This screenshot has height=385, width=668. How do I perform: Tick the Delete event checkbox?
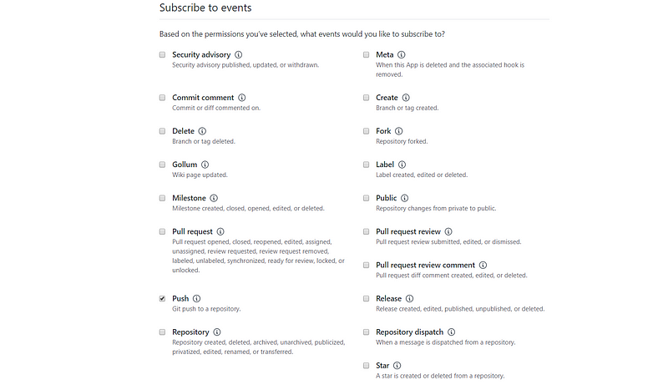(163, 131)
